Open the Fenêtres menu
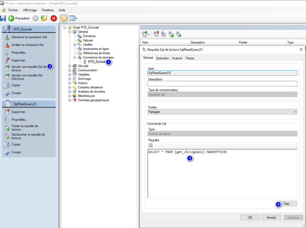 (x=48, y=10)
